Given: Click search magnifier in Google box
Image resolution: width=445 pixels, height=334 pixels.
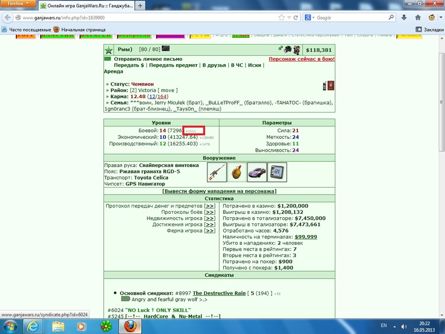Looking at the screenshot, I should [x=391, y=17].
